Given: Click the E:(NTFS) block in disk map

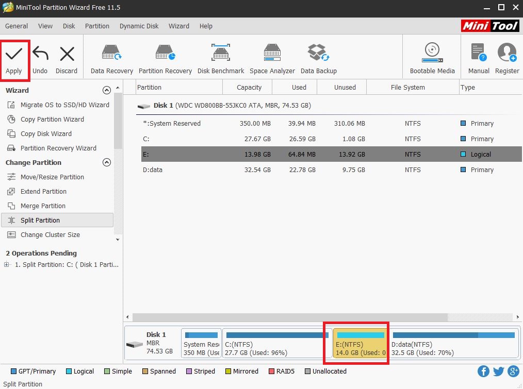Looking at the screenshot, I should click(359, 343).
